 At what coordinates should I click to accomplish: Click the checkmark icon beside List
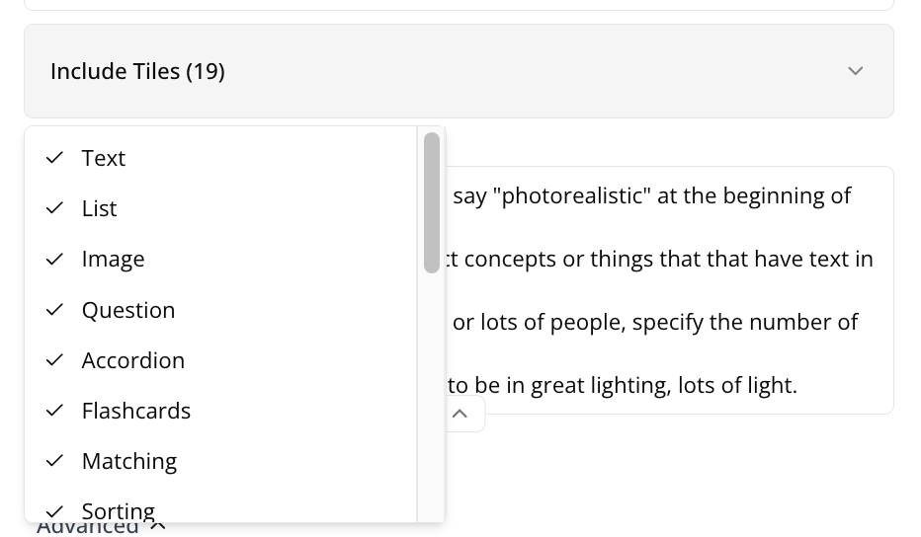click(55, 208)
